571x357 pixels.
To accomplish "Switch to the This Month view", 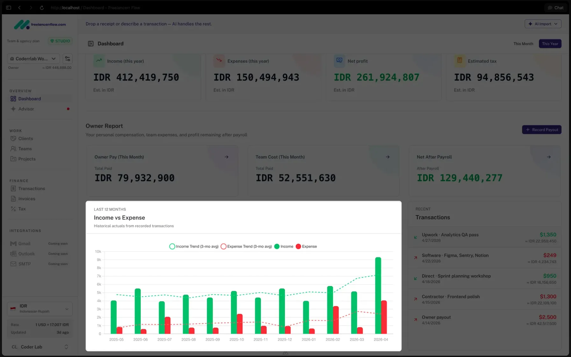I will point(523,44).
